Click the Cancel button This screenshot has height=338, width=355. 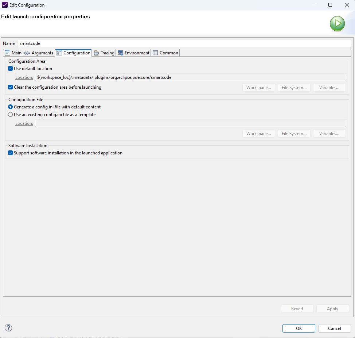pyautogui.click(x=334, y=328)
